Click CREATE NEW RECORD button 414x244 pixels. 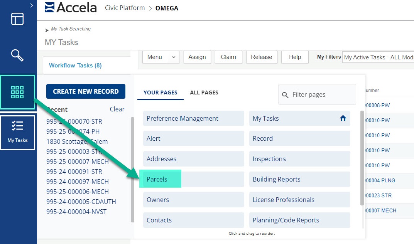[x=86, y=91]
